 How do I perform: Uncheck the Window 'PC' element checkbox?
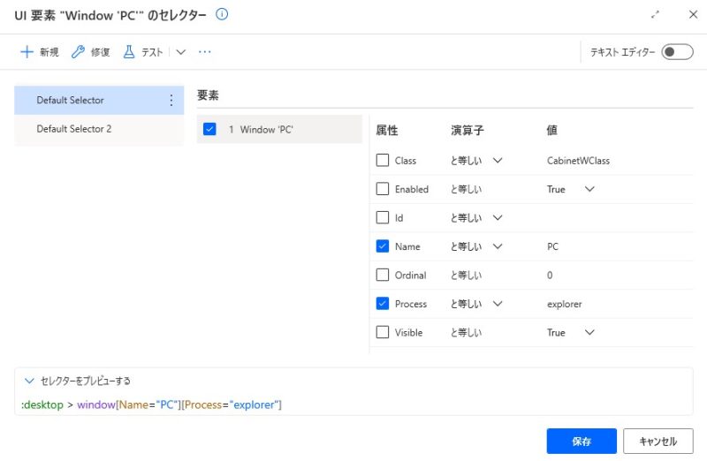[209, 129]
